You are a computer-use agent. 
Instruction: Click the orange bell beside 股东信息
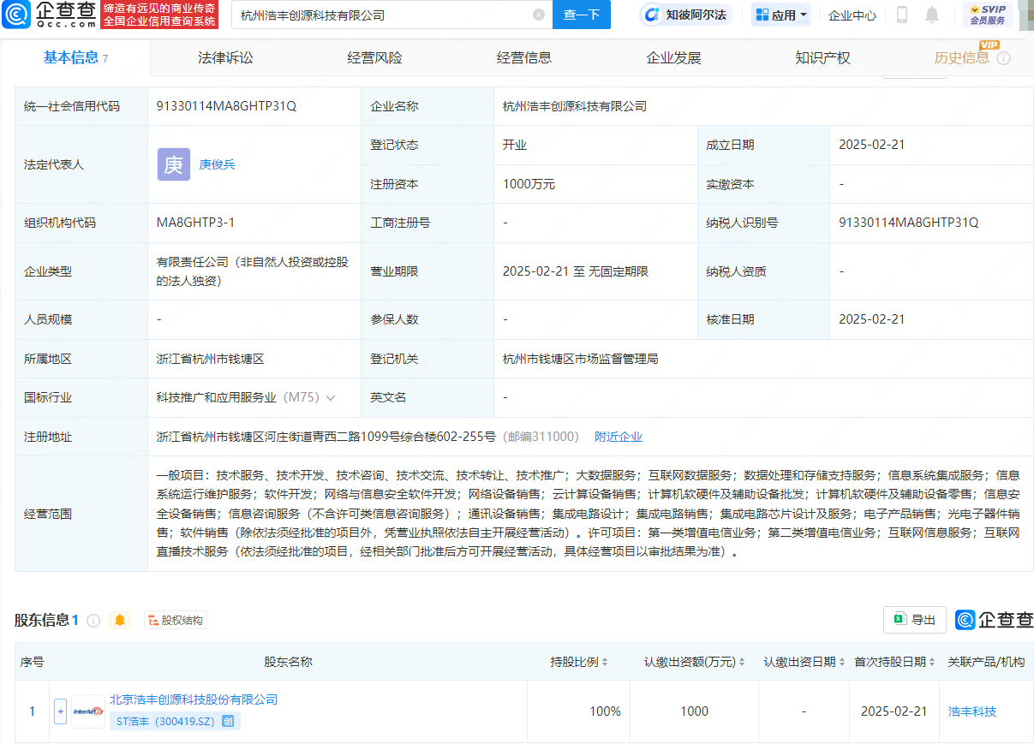coord(120,620)
